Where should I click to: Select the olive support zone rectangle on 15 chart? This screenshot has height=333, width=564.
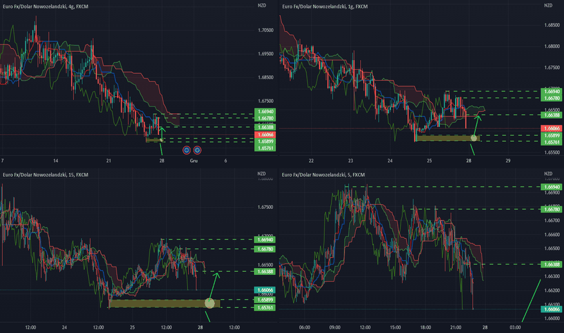pyautogui.click(x=165, y=303)
